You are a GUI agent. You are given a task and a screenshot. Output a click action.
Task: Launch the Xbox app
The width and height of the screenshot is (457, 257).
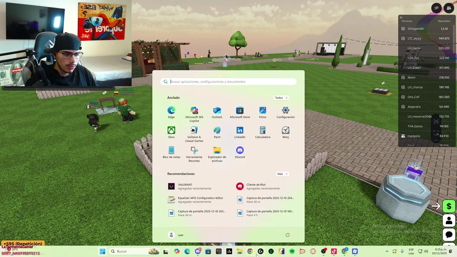pos(171,132)
